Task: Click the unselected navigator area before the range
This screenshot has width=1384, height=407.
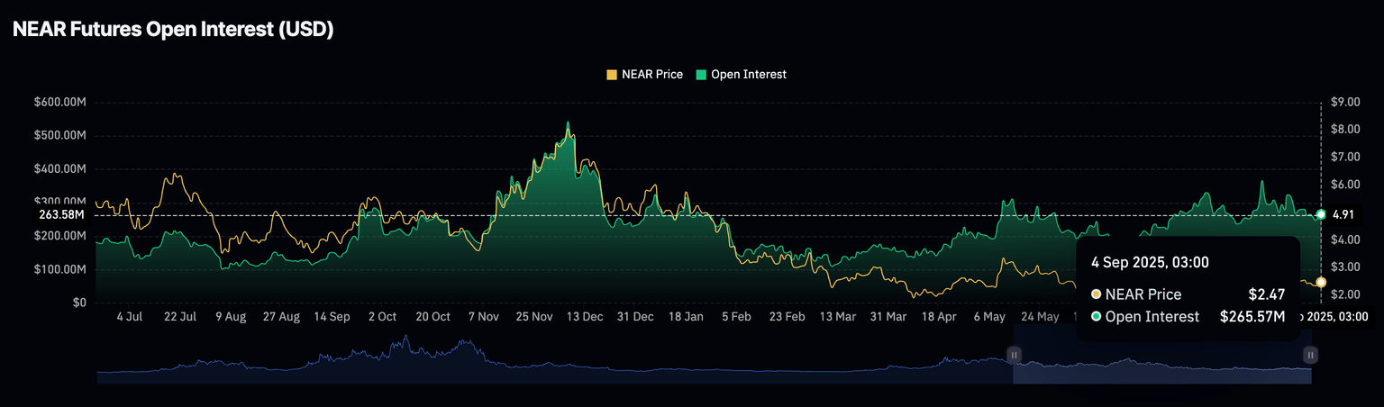Action: (541, 365)
